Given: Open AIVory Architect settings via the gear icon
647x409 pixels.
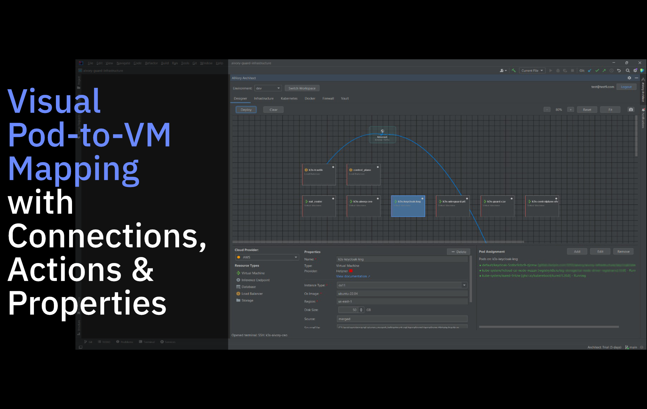Looking at the screenshot, I should pos(629,78).
